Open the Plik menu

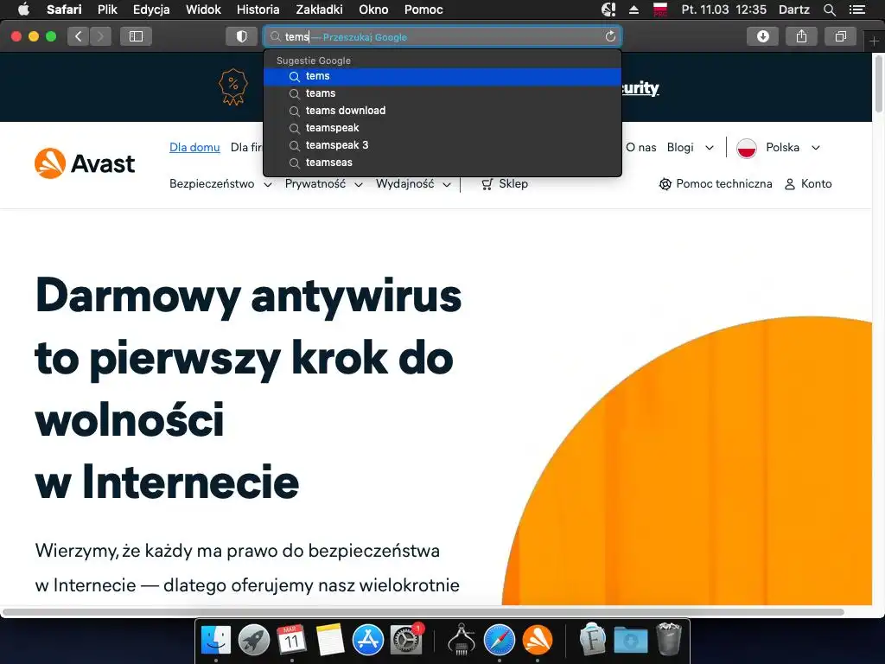pos(107,9)
